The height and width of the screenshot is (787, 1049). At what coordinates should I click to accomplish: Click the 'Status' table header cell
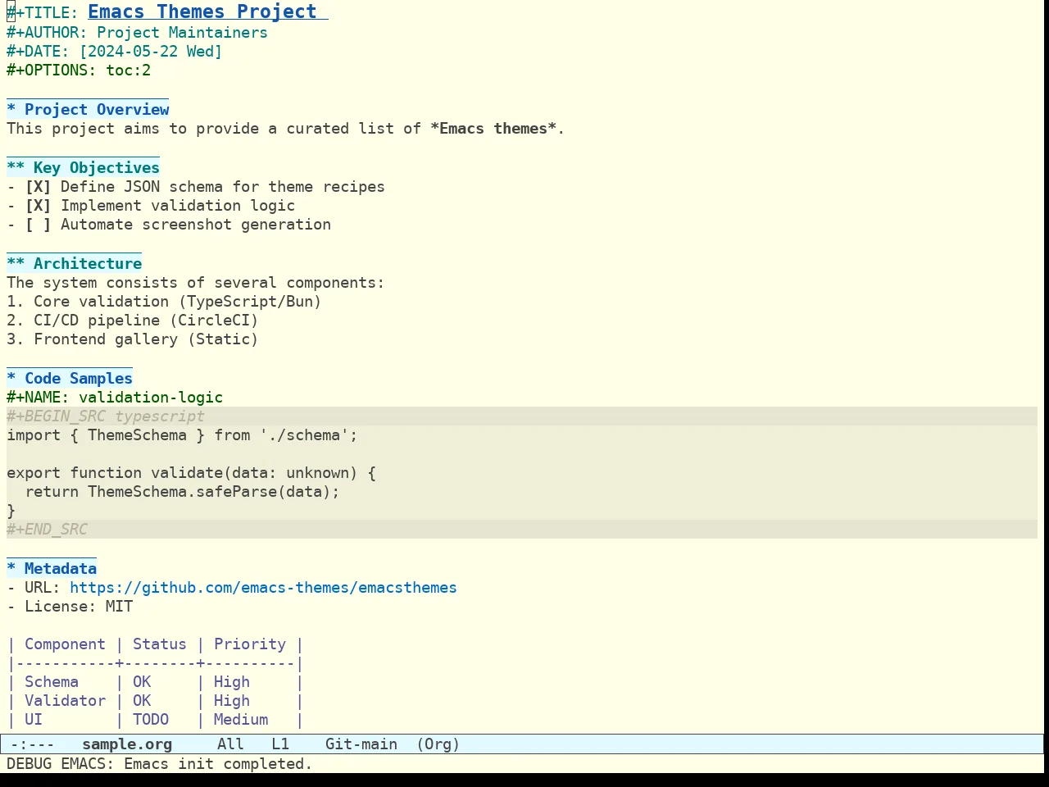(x=160, y=644)
